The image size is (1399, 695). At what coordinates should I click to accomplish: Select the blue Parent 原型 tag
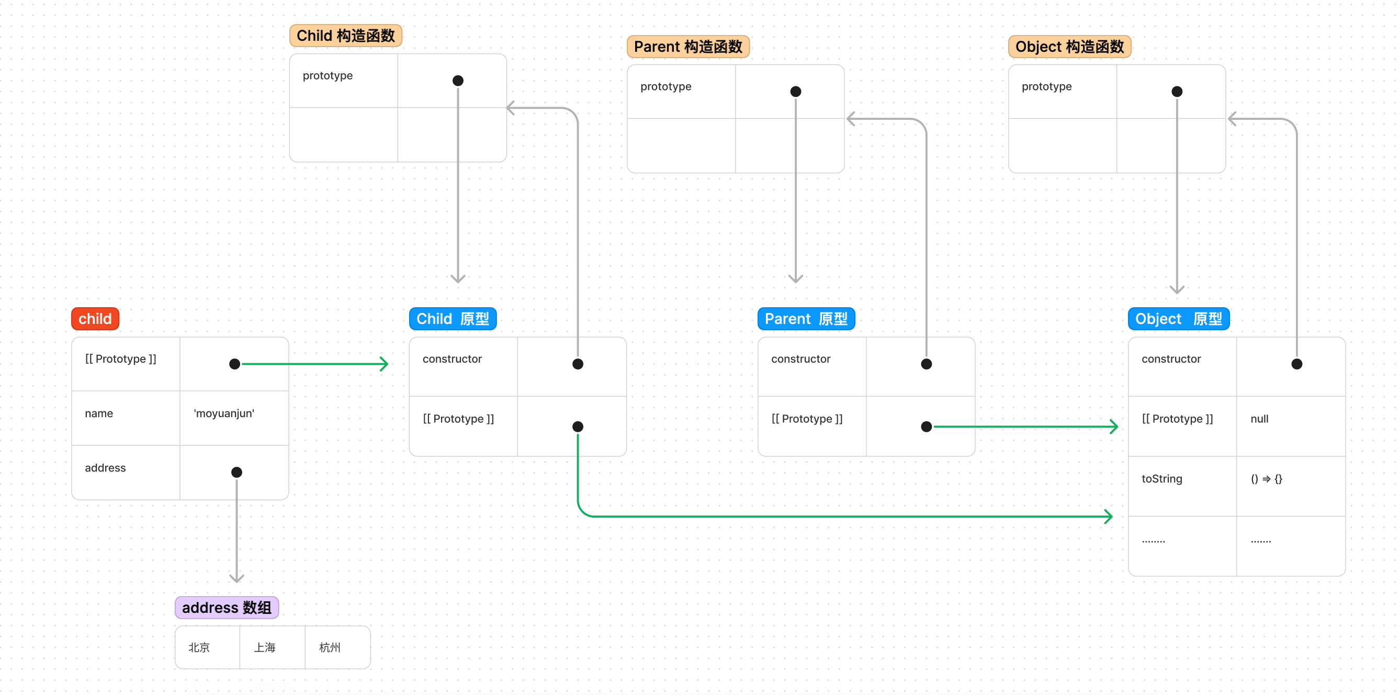coord(805,318)
